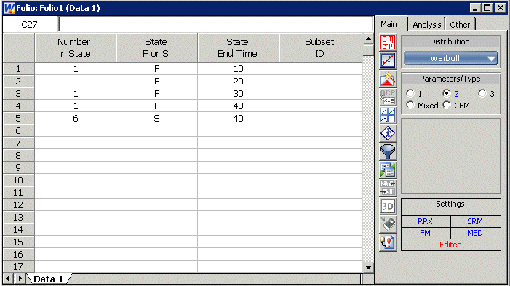This screenshot has width=510, height=286.
Task: Switch to the Main tab
Action: (x=389, y=25)
